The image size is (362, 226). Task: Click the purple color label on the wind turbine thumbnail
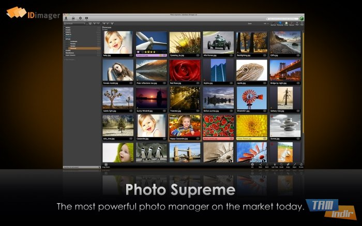138,52
